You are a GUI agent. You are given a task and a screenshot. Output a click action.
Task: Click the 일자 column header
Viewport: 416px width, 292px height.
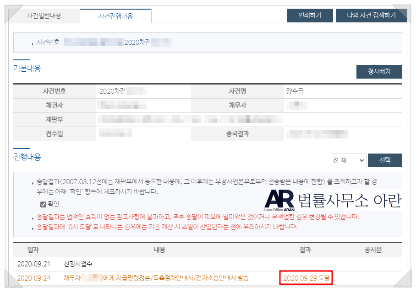tap(33, 250)
